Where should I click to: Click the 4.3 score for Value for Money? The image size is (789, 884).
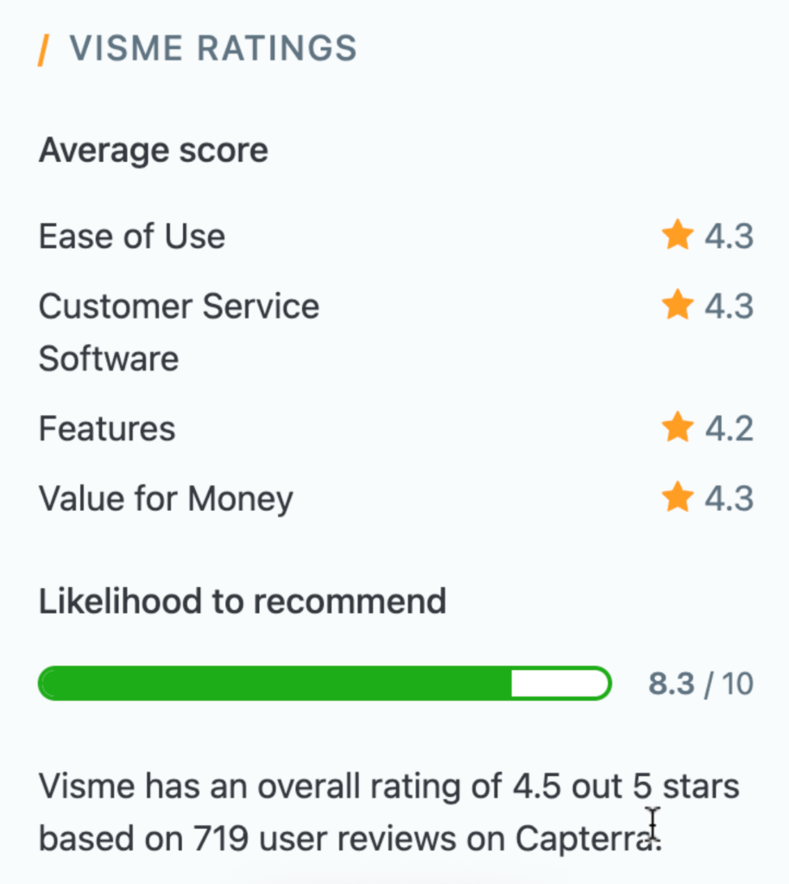729,499
